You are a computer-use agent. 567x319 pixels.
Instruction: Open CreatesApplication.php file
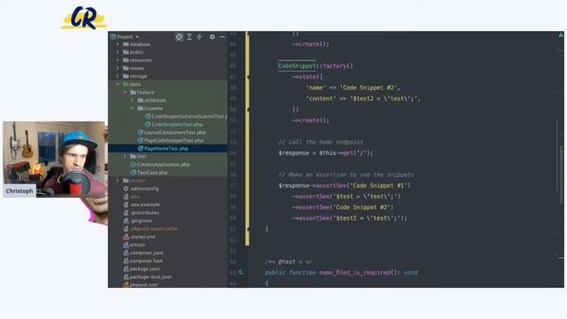click(x=160, y=164)
